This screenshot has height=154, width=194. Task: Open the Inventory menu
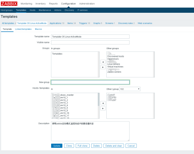click(41, 4)
